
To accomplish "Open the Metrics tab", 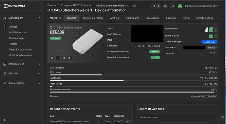I will click(115, 18).
